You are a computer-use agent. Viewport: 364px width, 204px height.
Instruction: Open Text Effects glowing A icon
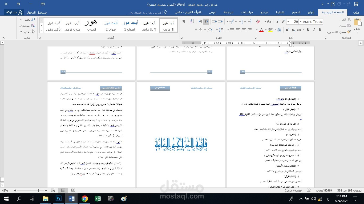(x=279, y=30)
